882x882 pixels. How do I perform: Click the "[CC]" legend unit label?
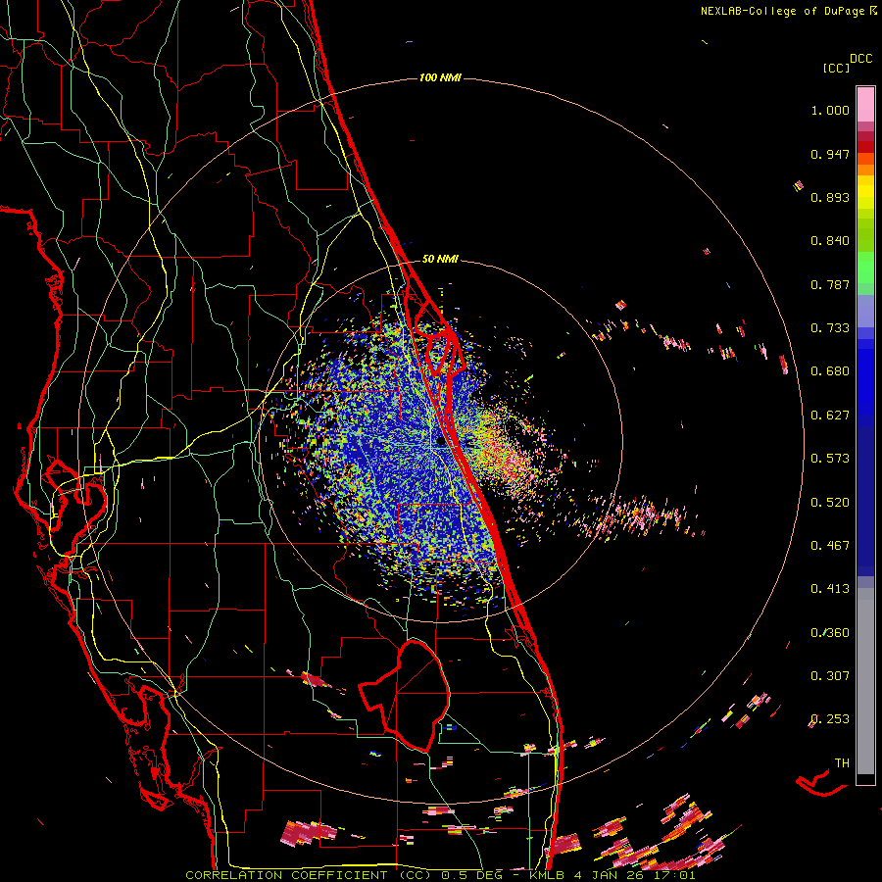[836, 68]
